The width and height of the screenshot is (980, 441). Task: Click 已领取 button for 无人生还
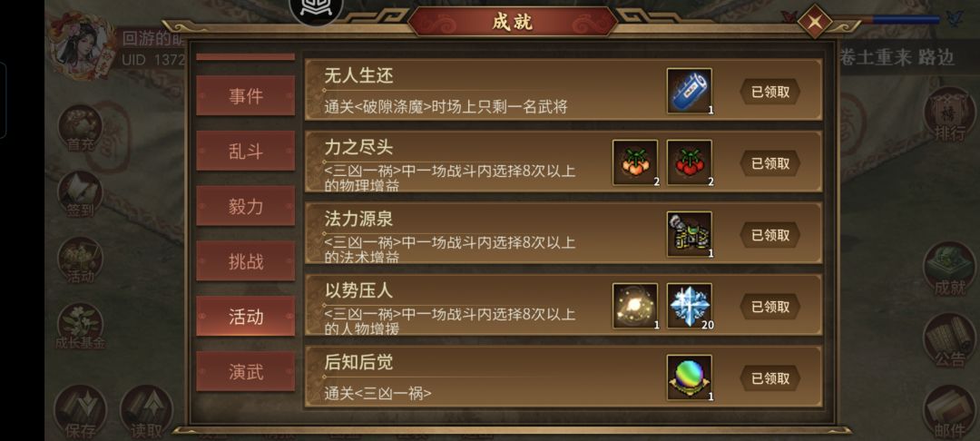click(770, 92)
